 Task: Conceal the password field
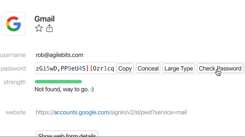148,68
